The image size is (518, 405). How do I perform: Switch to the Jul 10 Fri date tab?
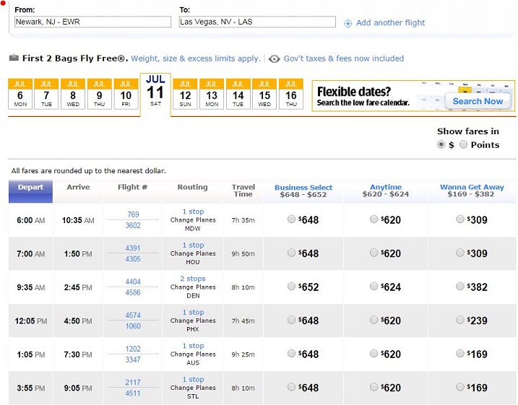[x=126, y=94]
